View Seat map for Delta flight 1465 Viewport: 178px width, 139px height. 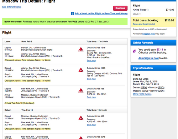(91, 79)
